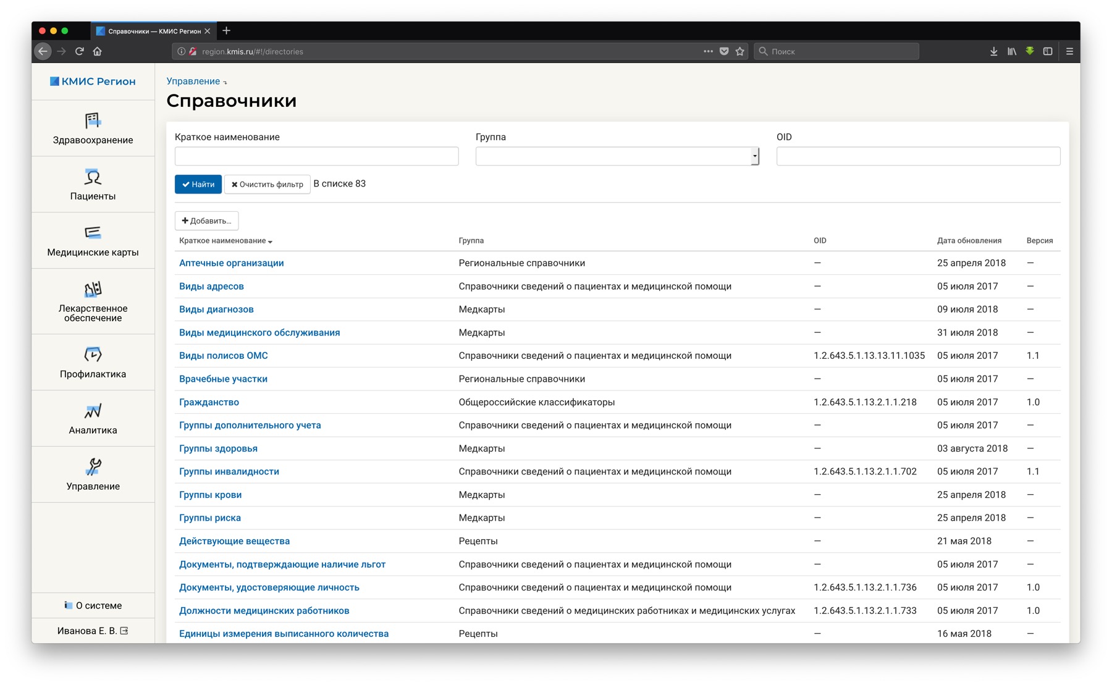The width and height of the screenshot is (1112, 685).
Task: Click the Pocket save icon
Action: [x=724, y=51]
